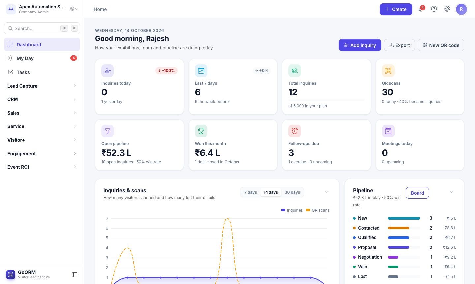This screenshot has height=284, width=475.
Task: Click the Home breadcrumb
Action: pyautogui.click(x=100, y=9)
